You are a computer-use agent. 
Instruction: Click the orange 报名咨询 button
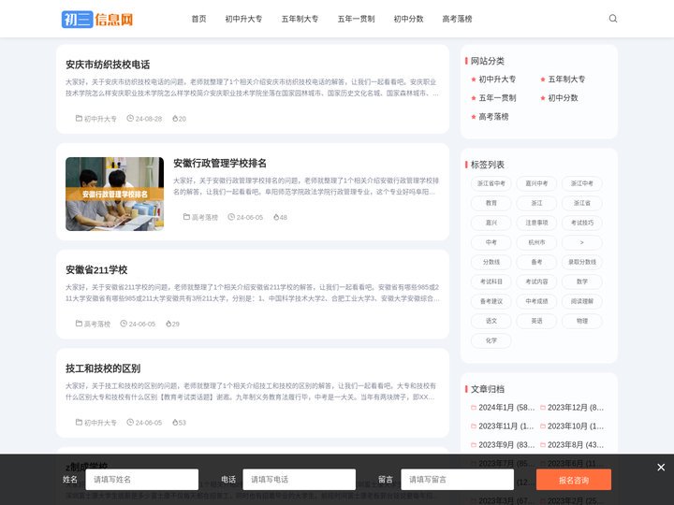point(574,480)
